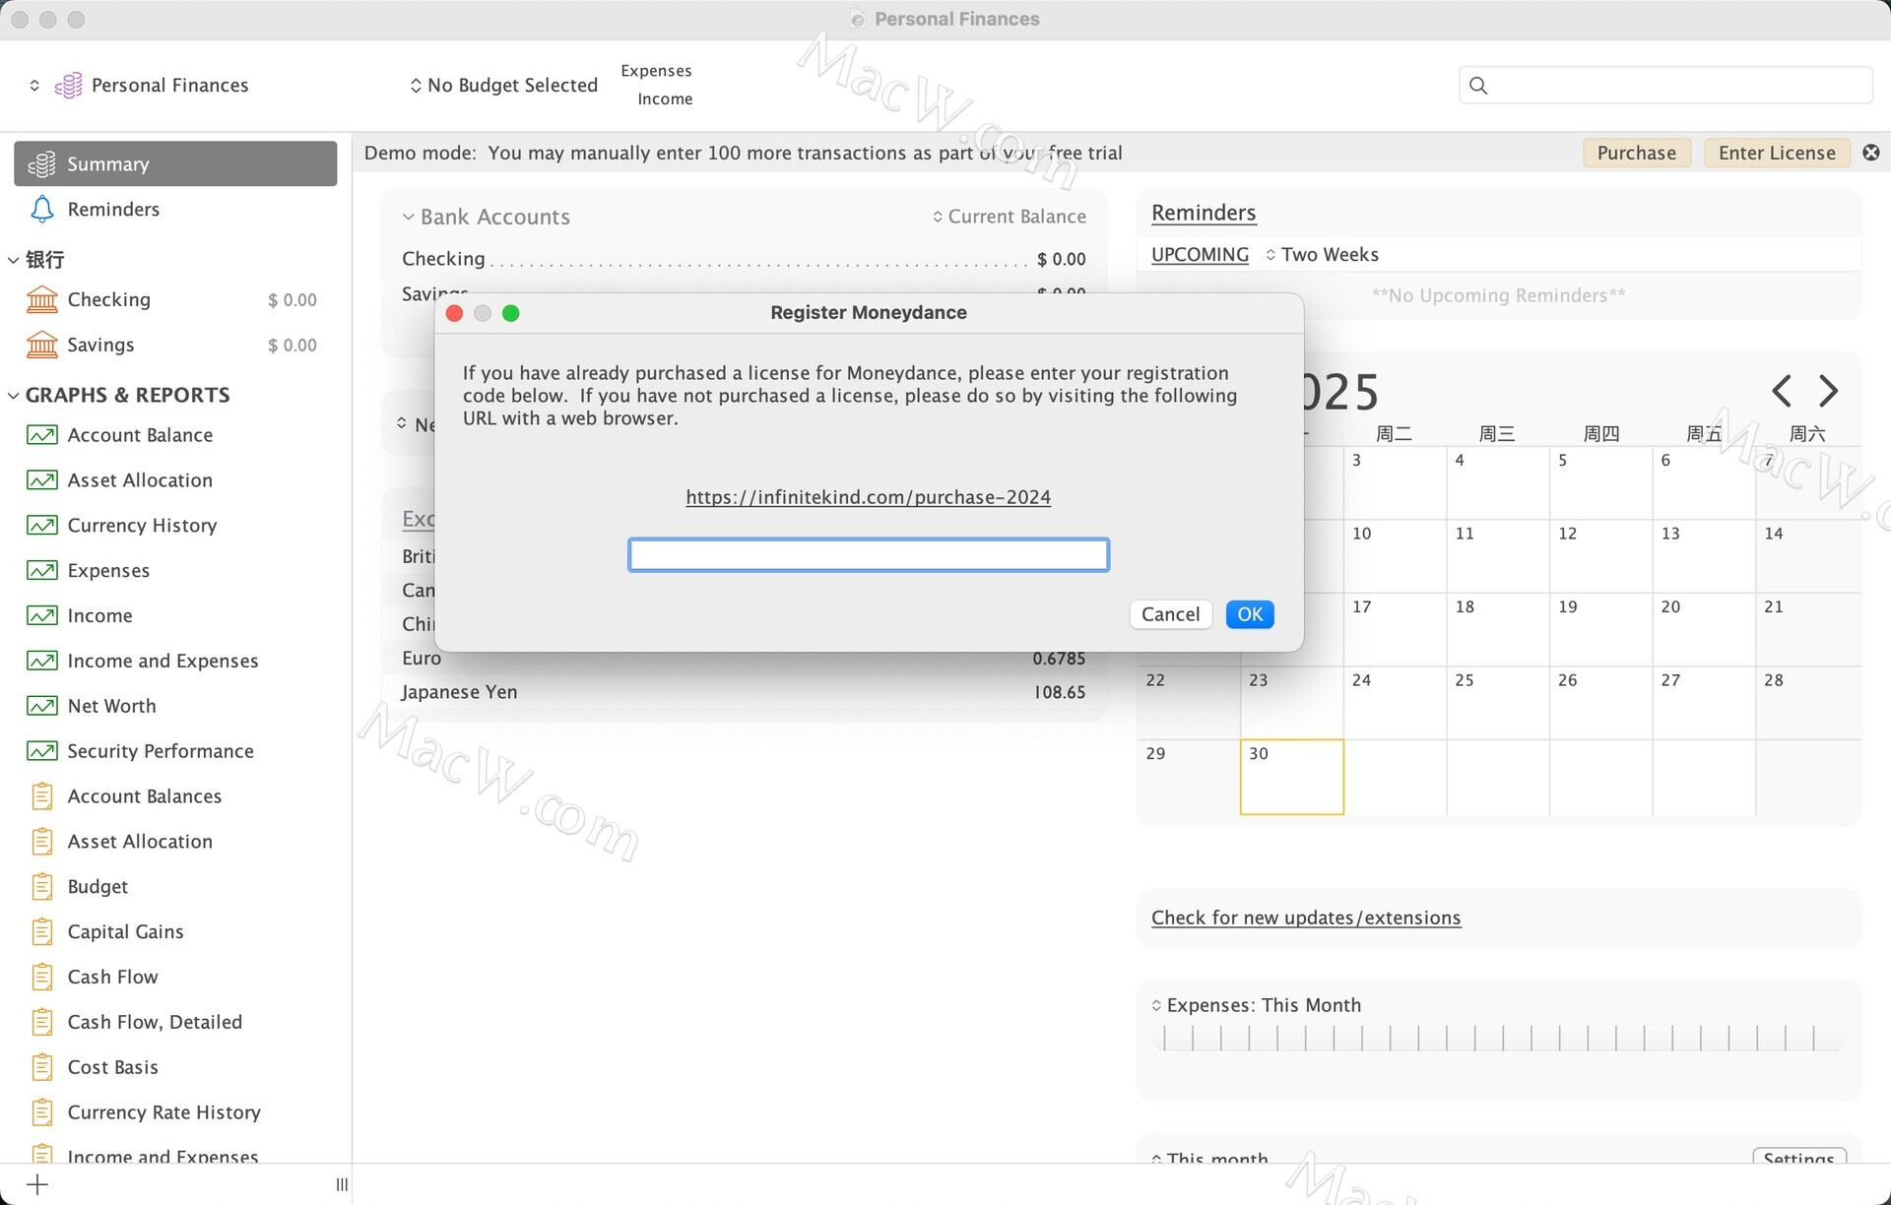This screenshot has width=1891, height=1205.
Task: Open Security Performance graph icon
Action: (x=41, y=751)
